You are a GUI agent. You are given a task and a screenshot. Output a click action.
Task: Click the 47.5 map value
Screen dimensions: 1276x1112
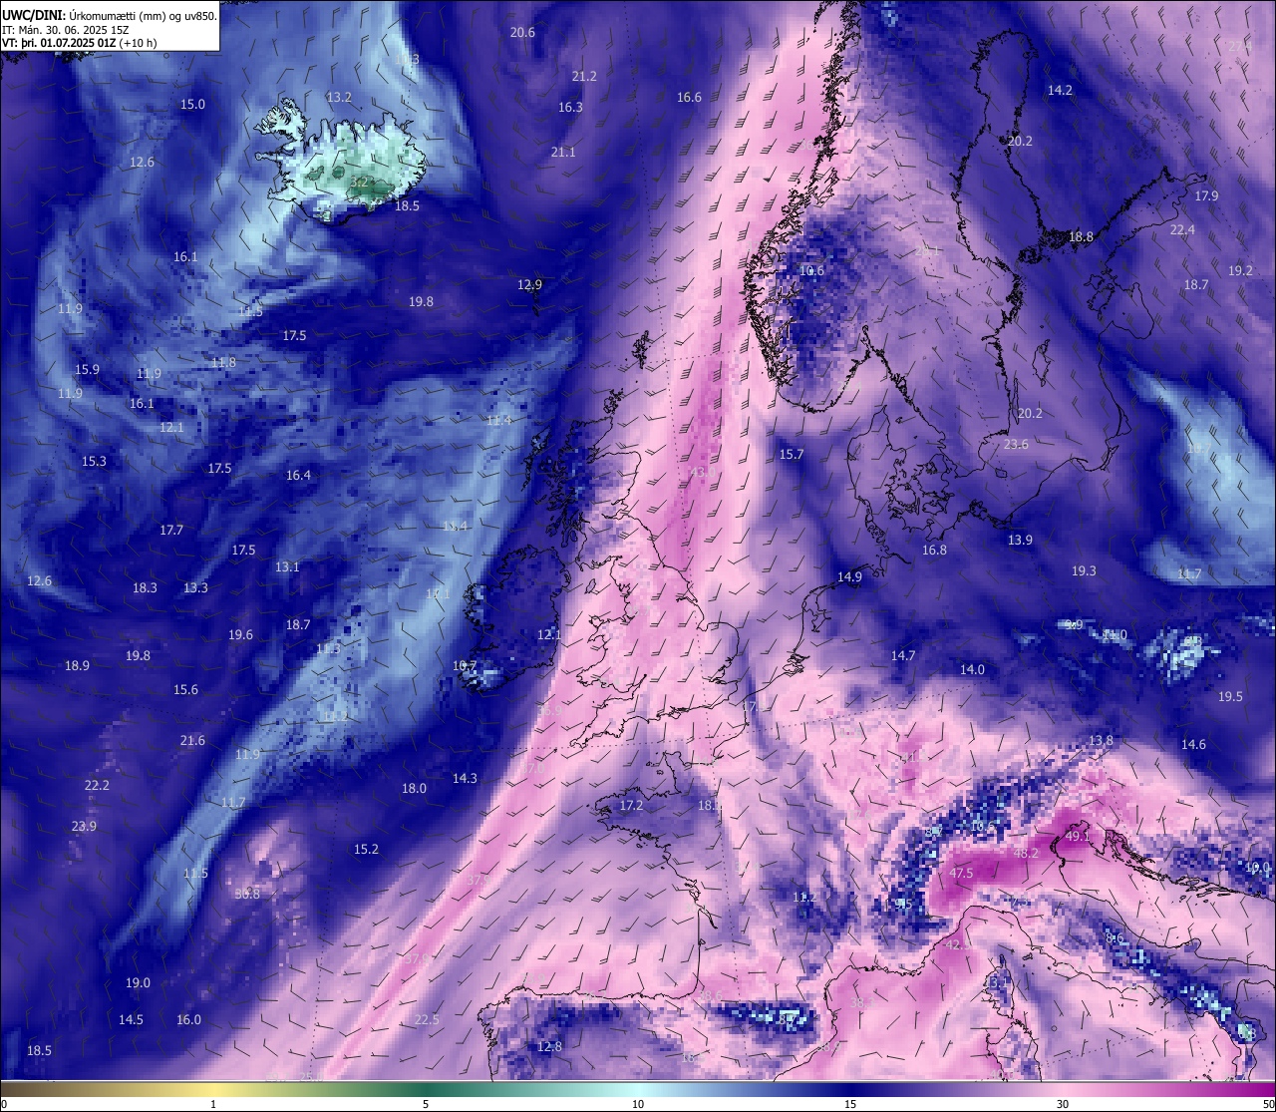coord(961,874)
